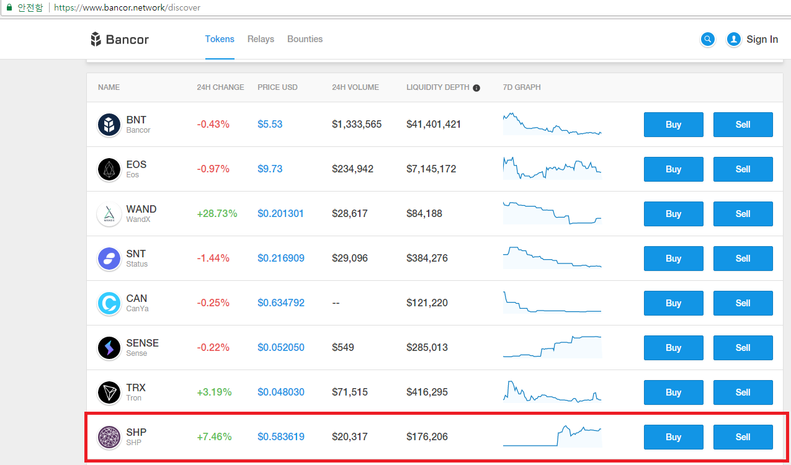Image resolution: width=791 pixels, height=465 pixels.
Task: Click the SNT Status token icon
Action: [109, 259]
